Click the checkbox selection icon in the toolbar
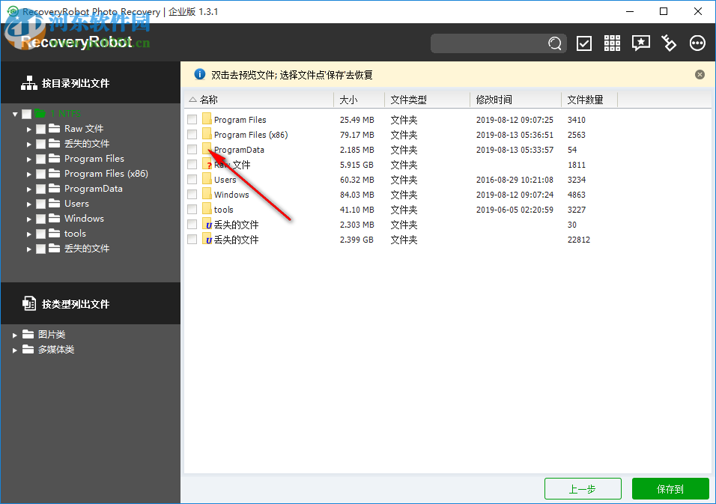 [x=584, y=43]
